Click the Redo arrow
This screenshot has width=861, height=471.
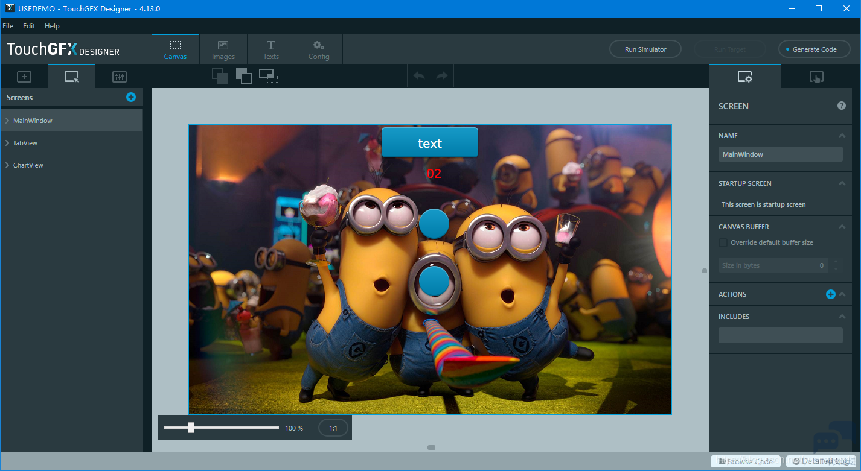[x=442, y=76]
